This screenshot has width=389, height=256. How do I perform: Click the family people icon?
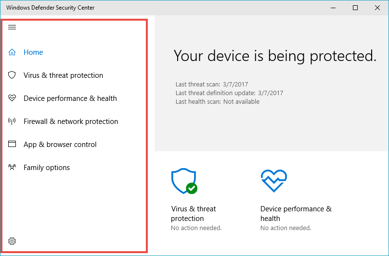tap(12, 167)
